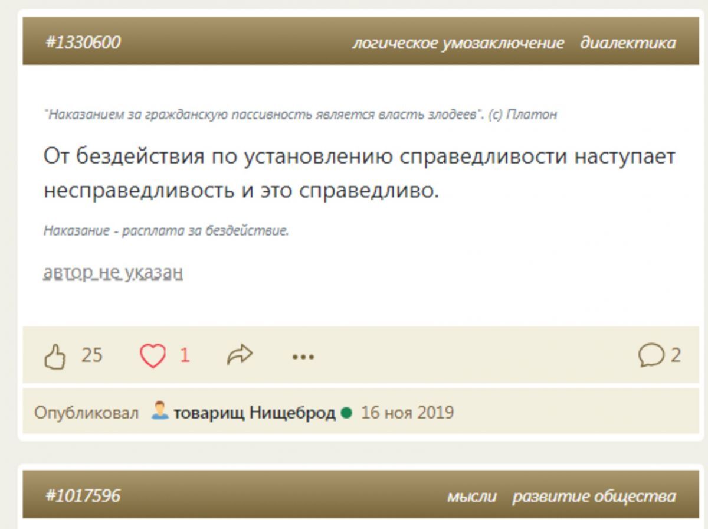Open comments via speech bubble icon
Image resolution: width=708 pixels, height=529 pixels.
point(651,355)
